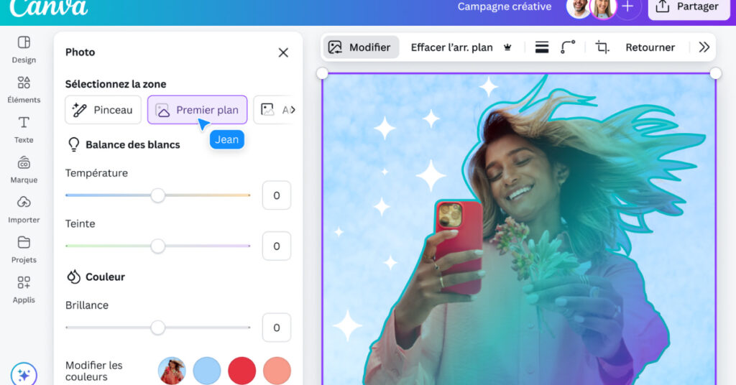736x385 pixels.
Task: Click the Campagne créative document title
Action: [x=505, y=6]
